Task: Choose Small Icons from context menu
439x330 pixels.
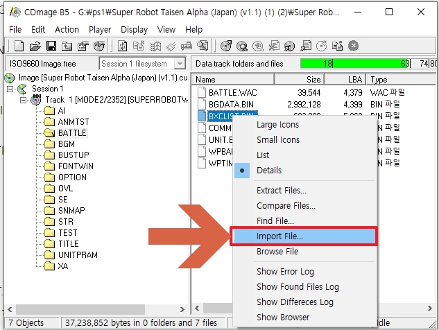Action: [x=305, y=139]
